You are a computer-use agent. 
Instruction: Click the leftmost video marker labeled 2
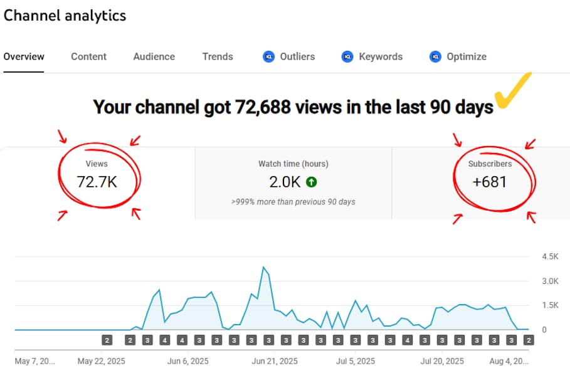[107, 340]
